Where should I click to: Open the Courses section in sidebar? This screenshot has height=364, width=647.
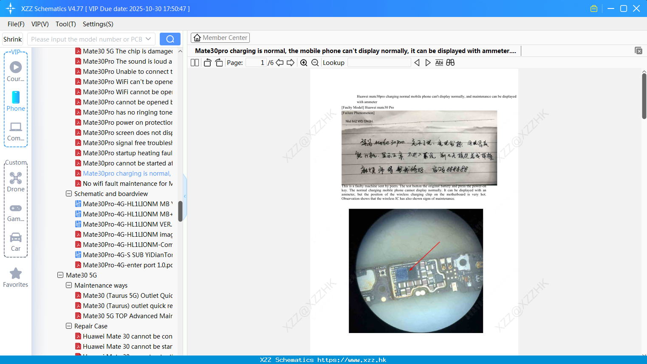(16, 72)
